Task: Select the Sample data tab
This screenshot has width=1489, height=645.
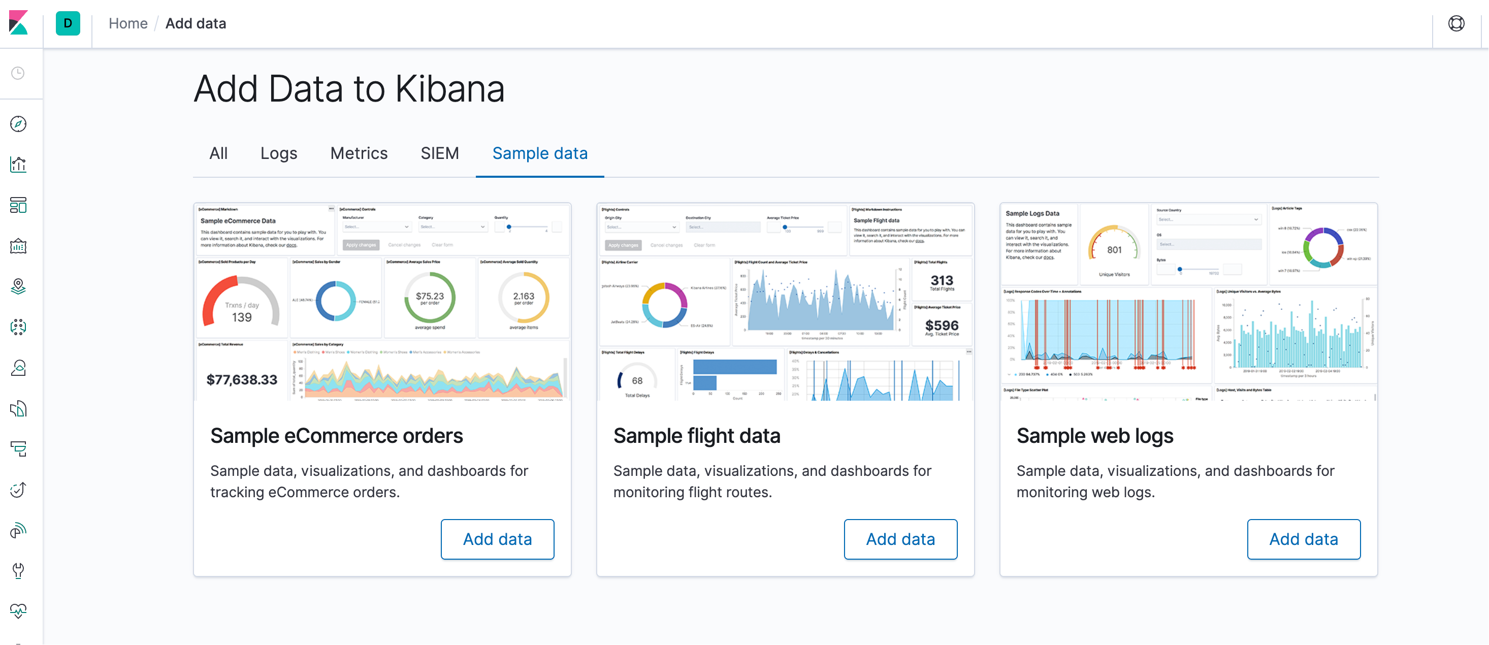Action: tap(540, 153)
